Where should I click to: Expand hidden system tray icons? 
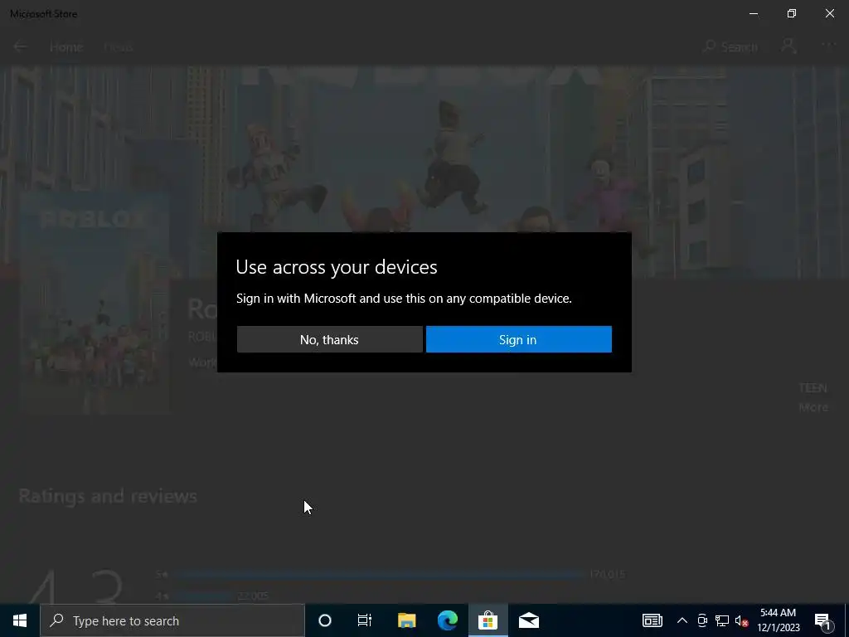(x=682, y=620)
